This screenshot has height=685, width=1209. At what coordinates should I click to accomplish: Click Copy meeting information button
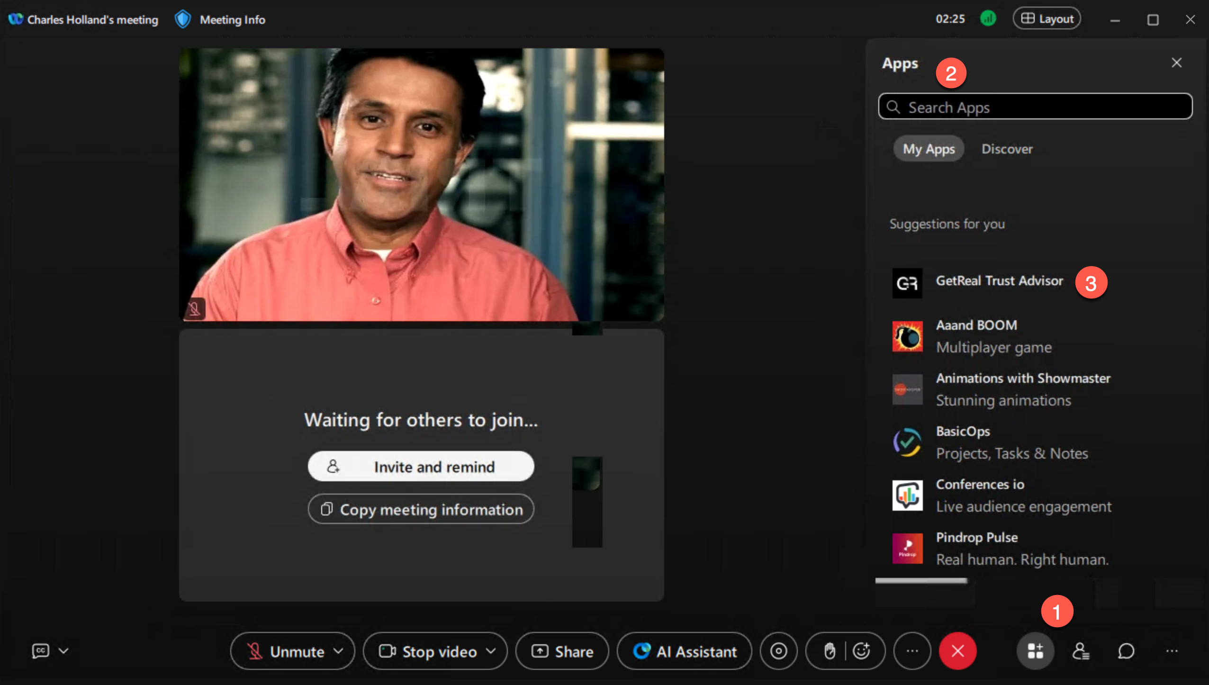[421, 509]
